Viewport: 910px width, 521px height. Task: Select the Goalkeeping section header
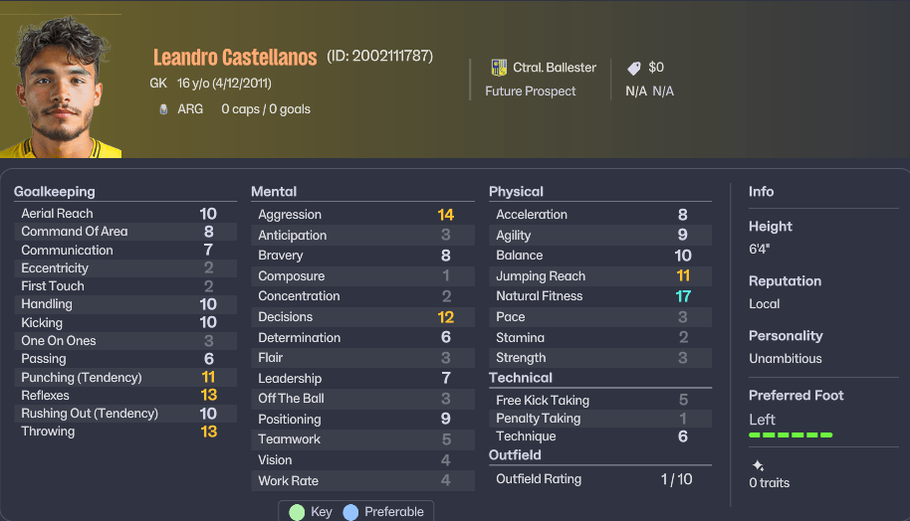click(x=55, y=192)
